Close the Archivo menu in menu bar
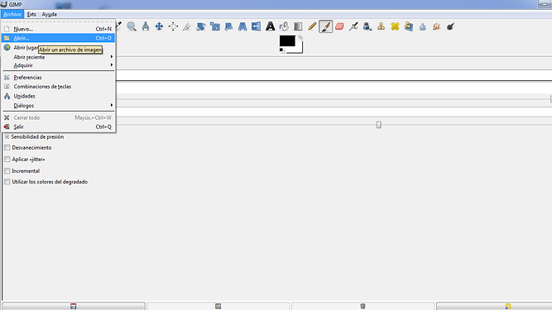 [12, 14]
